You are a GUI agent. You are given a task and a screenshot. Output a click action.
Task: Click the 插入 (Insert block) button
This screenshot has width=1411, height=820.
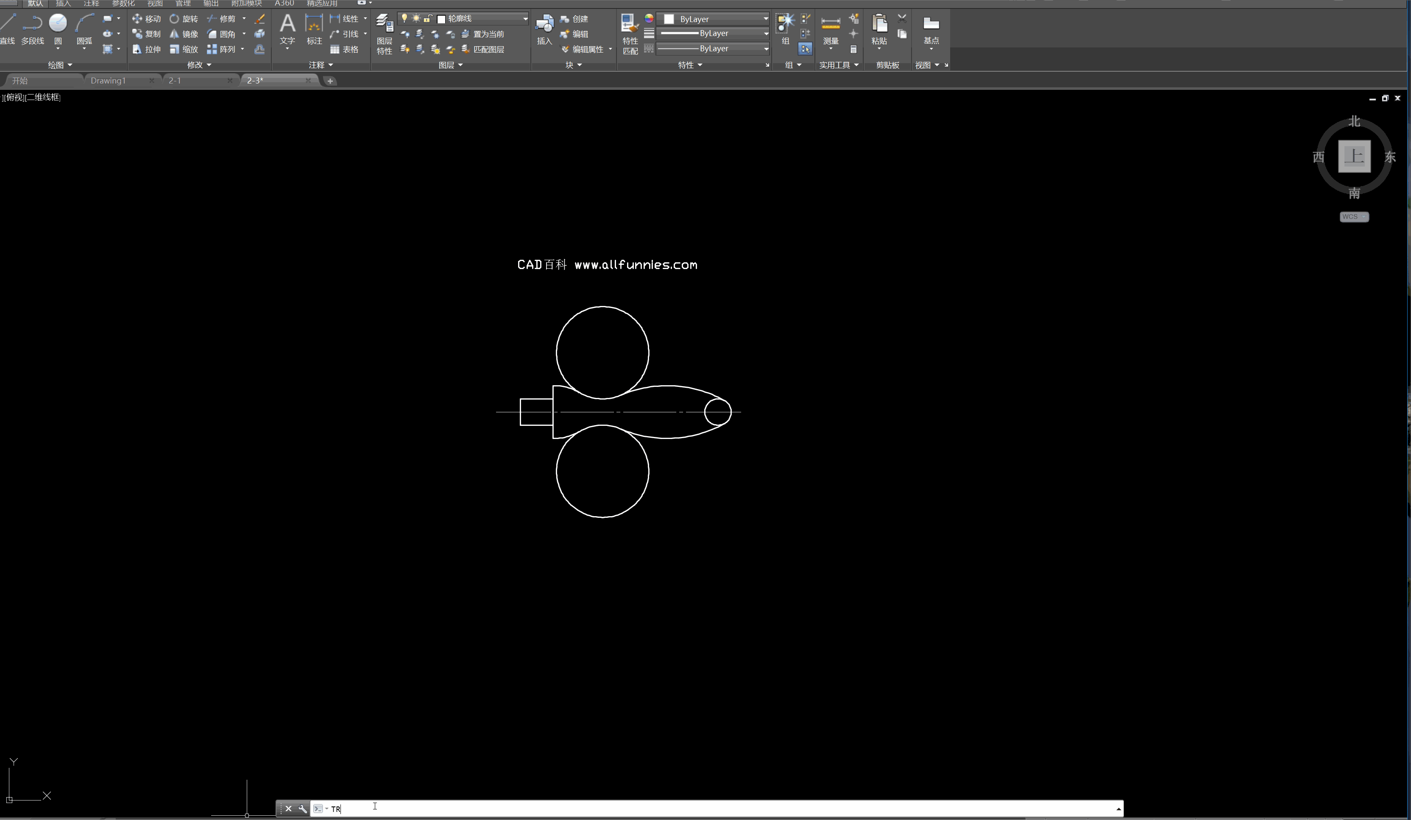(544, 29)
